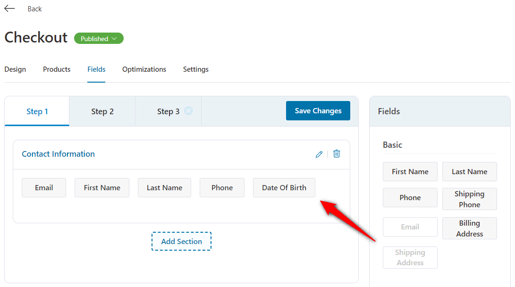Image resolution: width=515 pixels, height=287 pixels.
Task: Pick Billing Address from Basic fields
Action: pyautogui.click(x=470, y=228)
